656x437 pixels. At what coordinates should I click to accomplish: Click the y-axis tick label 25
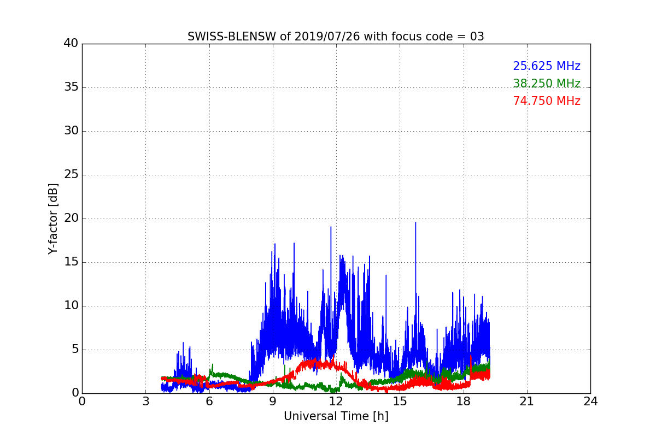(x=71, y=175)
